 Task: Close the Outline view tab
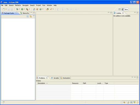(123, 13)
